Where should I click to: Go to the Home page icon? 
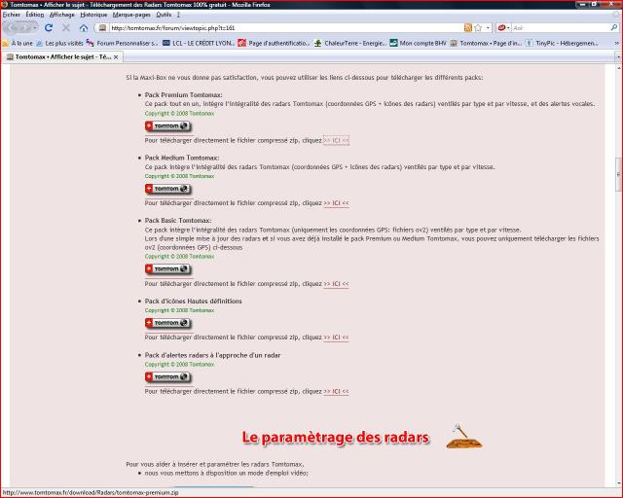[84, 28]
